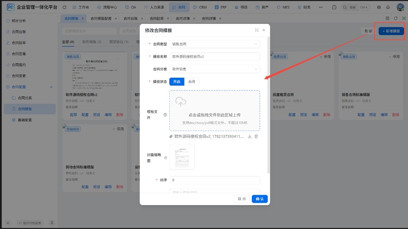Click the 模板名称 input field
408x229 pixels.
point(215,57)
